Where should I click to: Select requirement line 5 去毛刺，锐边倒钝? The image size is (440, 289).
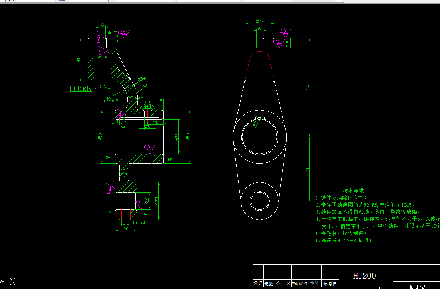click(x=341, y=233)
